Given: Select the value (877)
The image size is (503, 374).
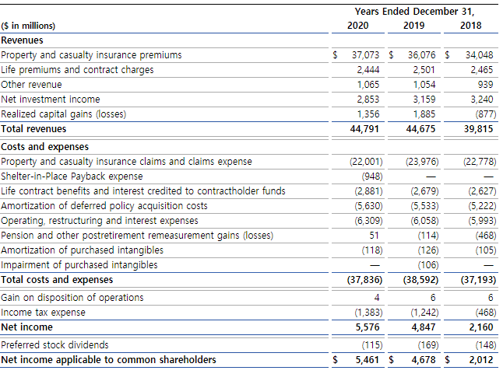Looking at the screenshot, I should (x=486, y=114).
